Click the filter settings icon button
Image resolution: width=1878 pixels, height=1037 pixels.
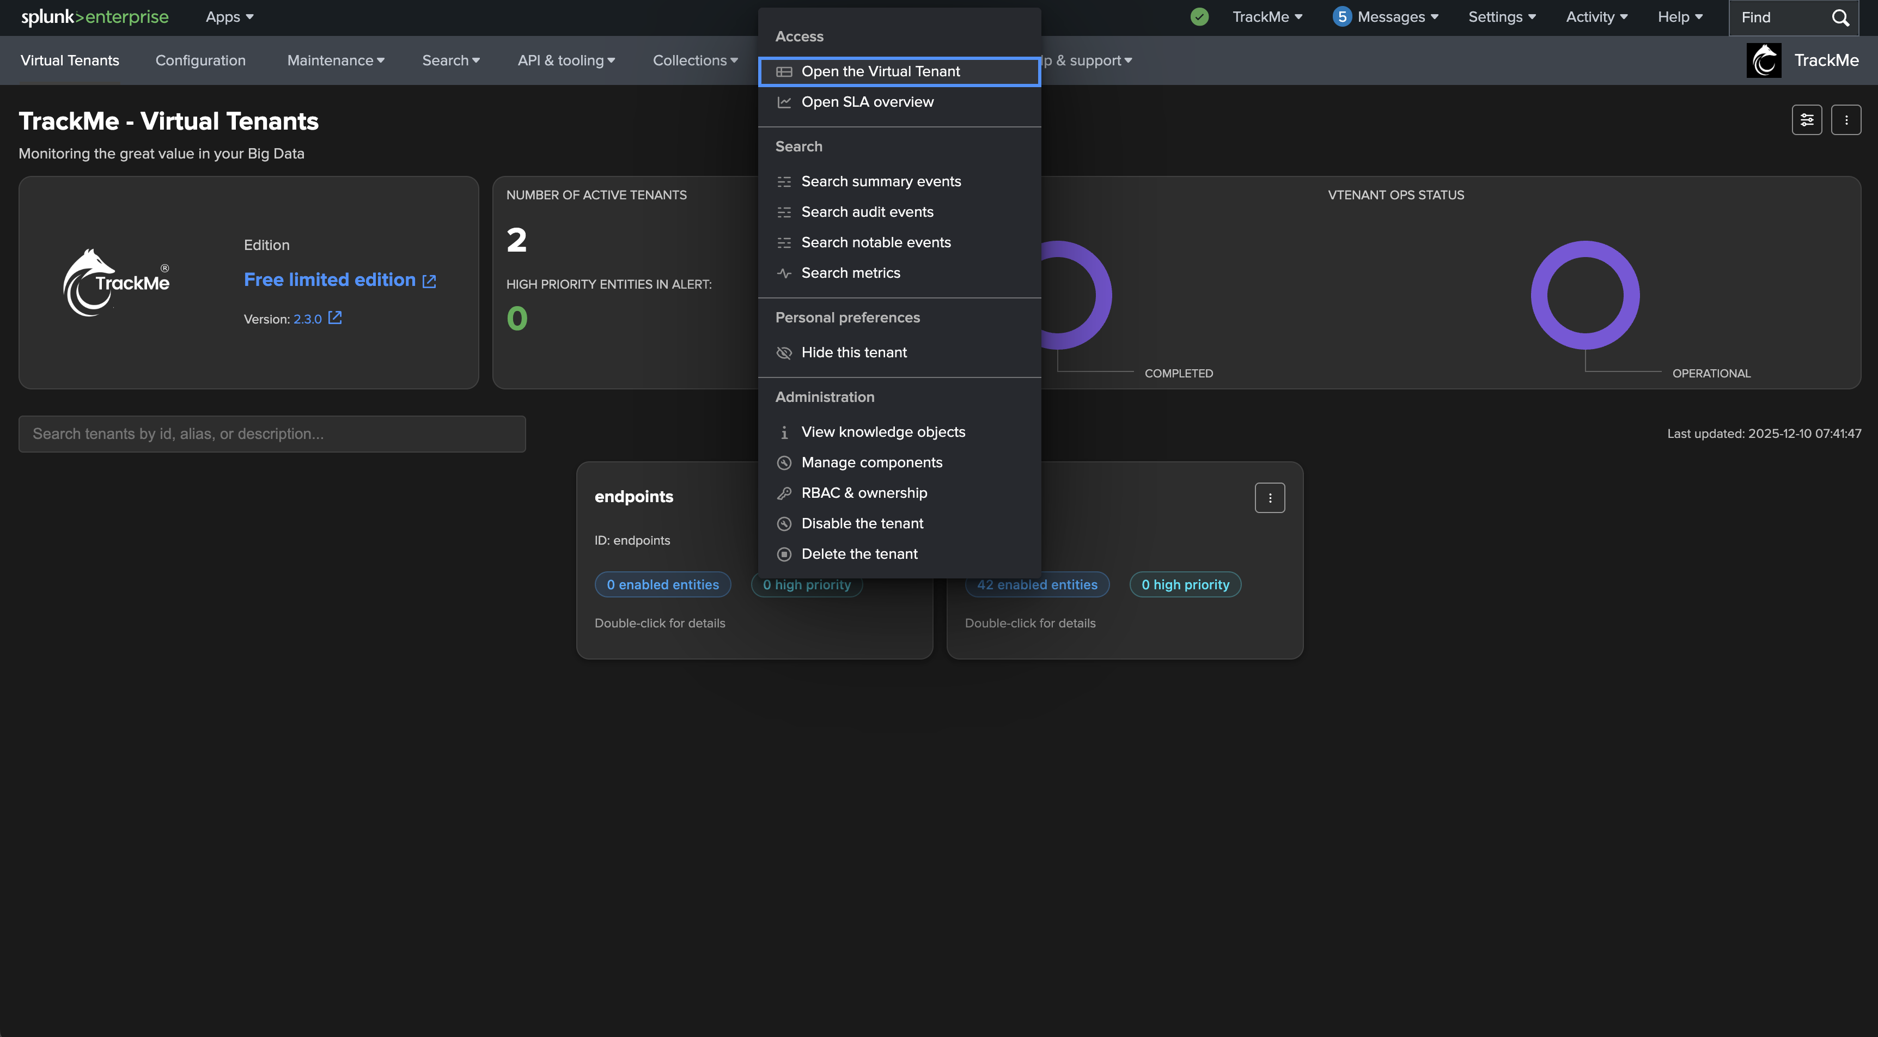click(1807, 120)
